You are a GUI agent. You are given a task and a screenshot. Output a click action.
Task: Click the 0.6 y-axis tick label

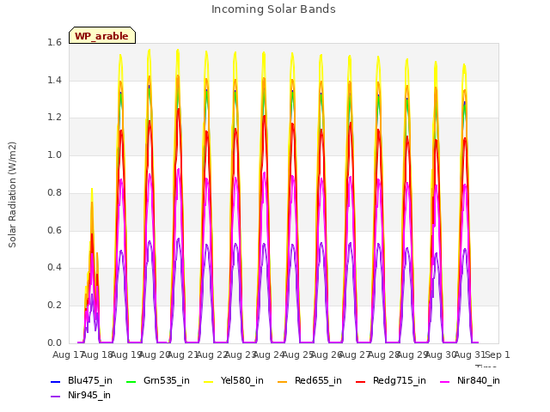[x=54, y=231]
